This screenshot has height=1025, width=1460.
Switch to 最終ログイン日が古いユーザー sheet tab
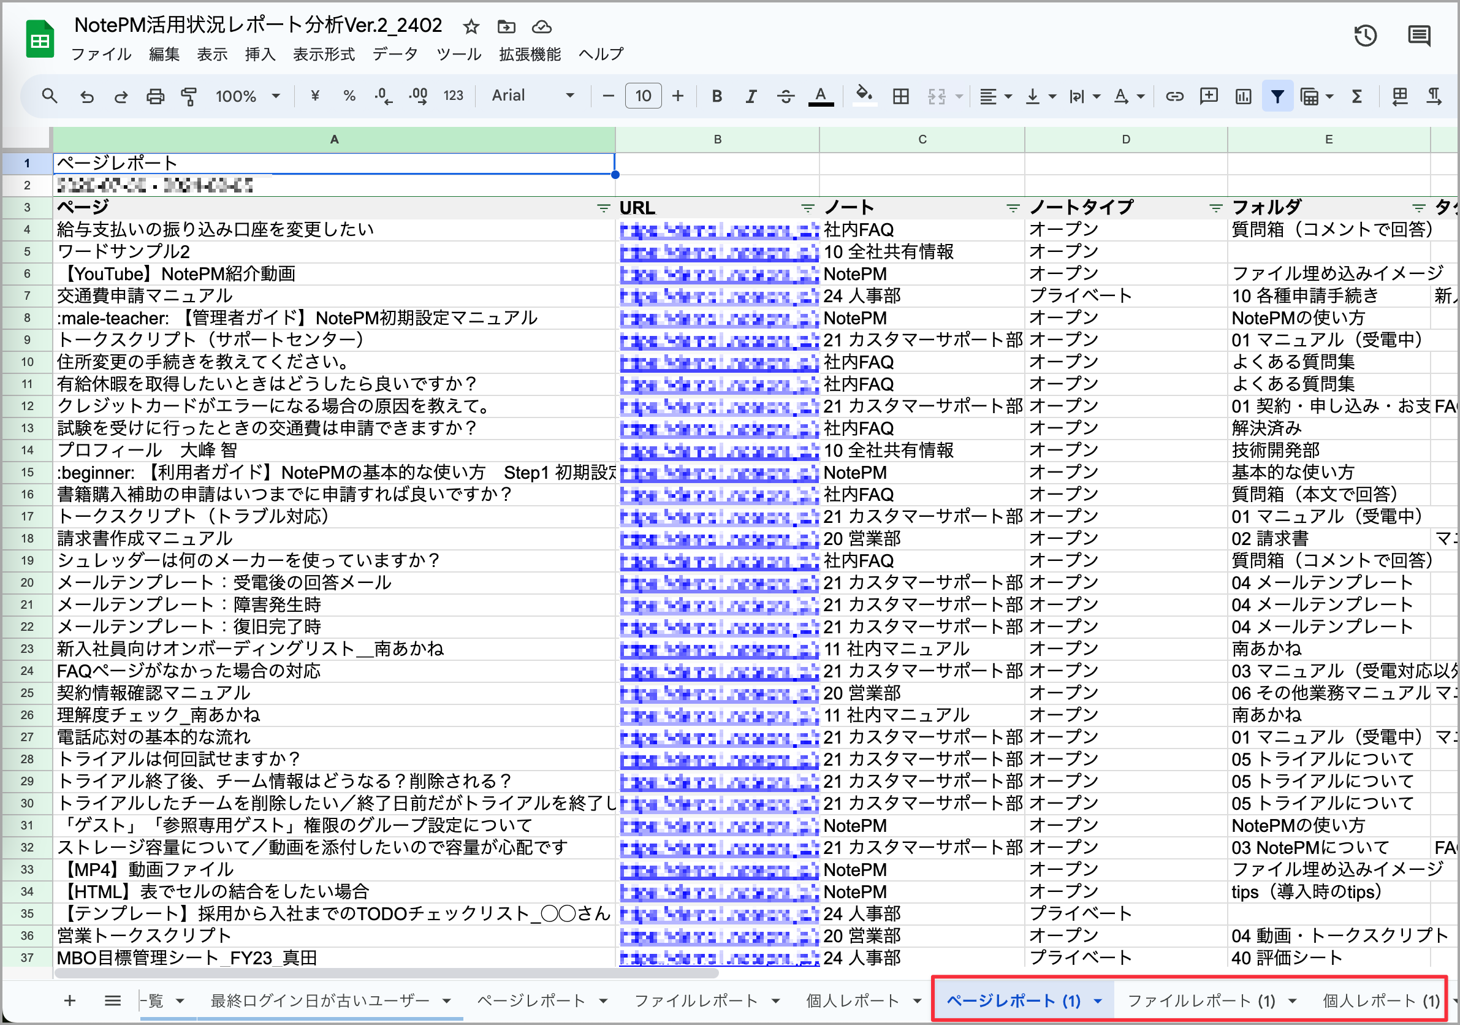tap(320, 1001)
